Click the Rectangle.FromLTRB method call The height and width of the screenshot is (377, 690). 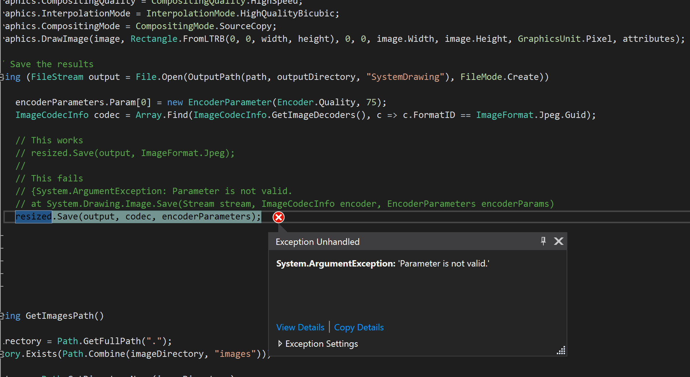click(x=177, y=38)
